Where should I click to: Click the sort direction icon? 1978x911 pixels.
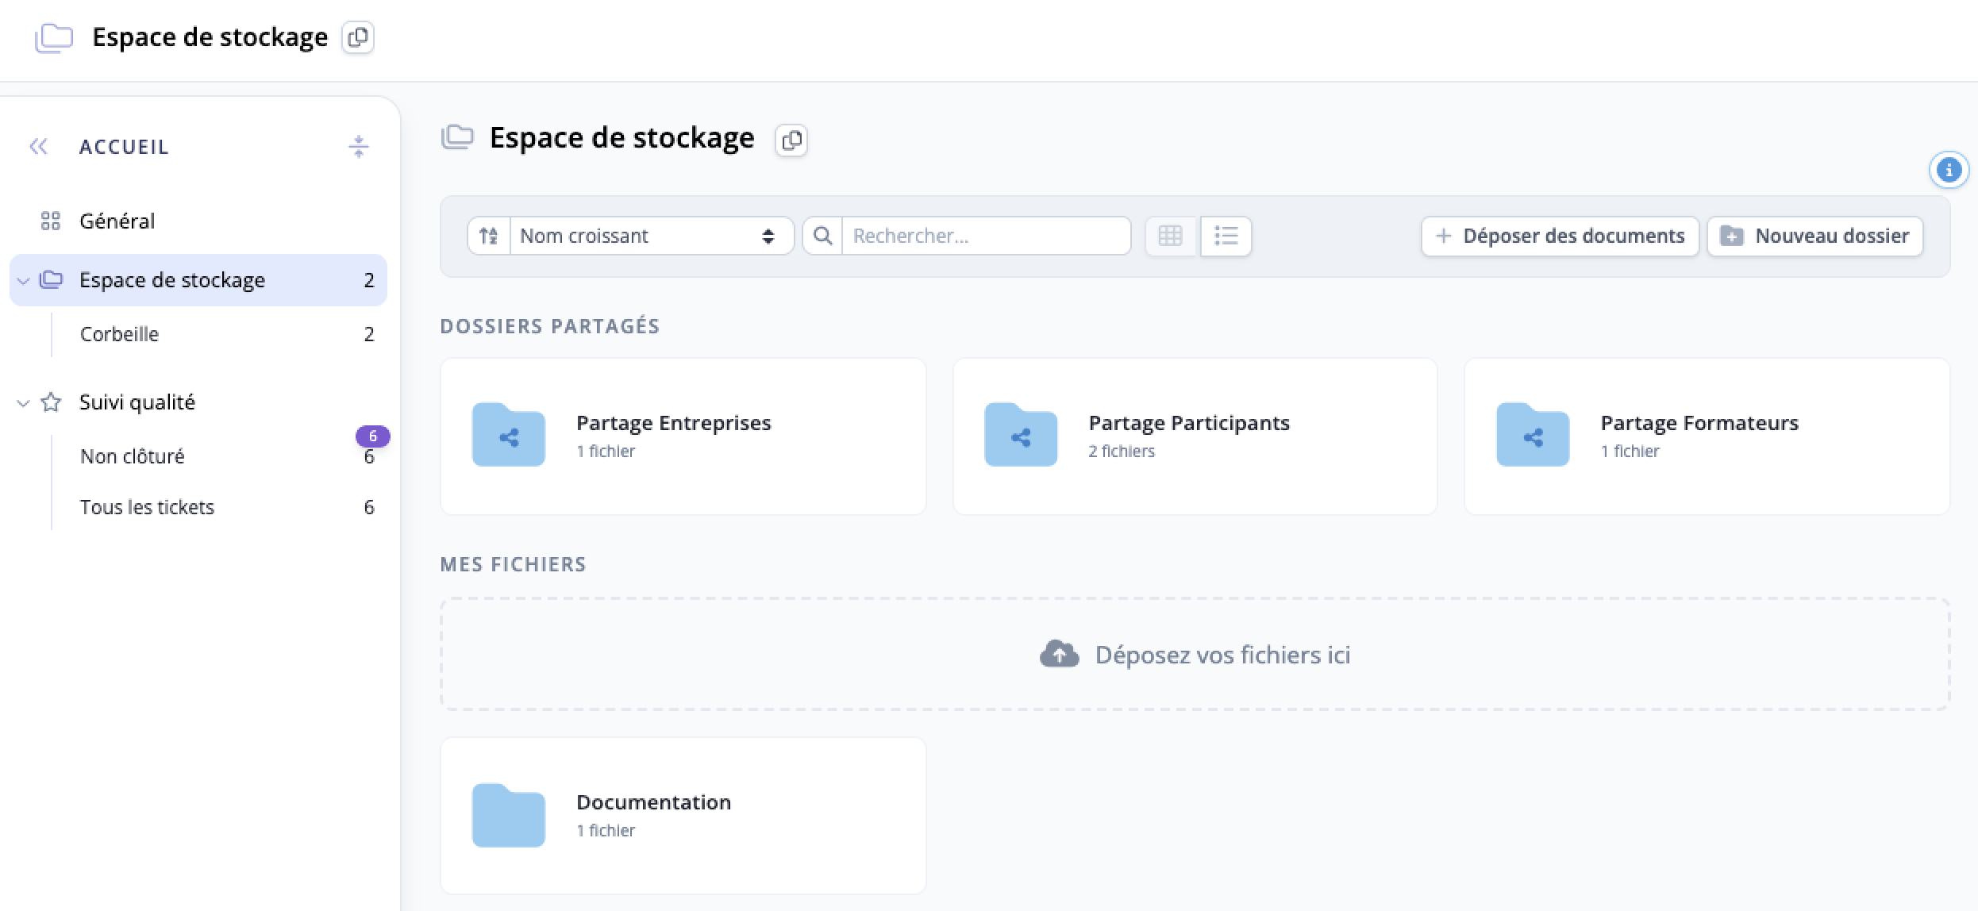coord(489,236)
